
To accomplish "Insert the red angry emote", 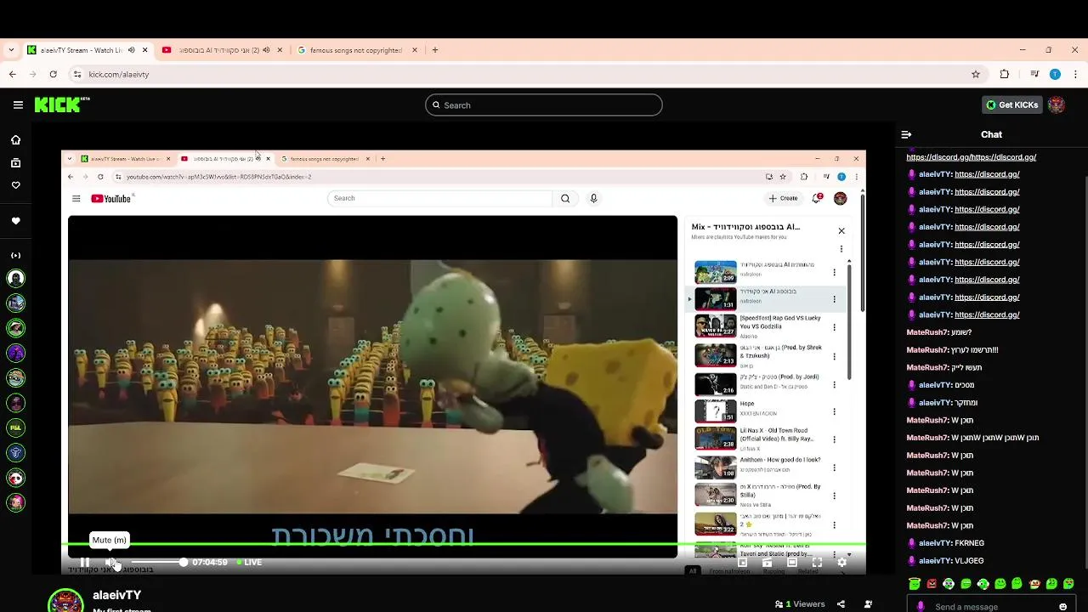I will (932, 584).
